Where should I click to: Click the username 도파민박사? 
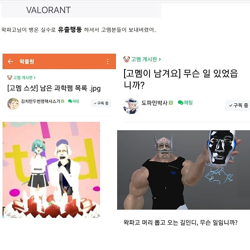point(154,103)
